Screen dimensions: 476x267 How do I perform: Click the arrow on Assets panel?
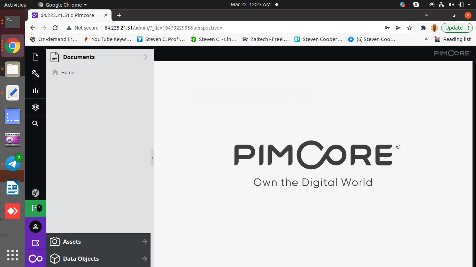(x=145, y=242)
